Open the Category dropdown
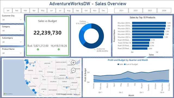This screenshot has width=174, height=98. pos(12,30)
